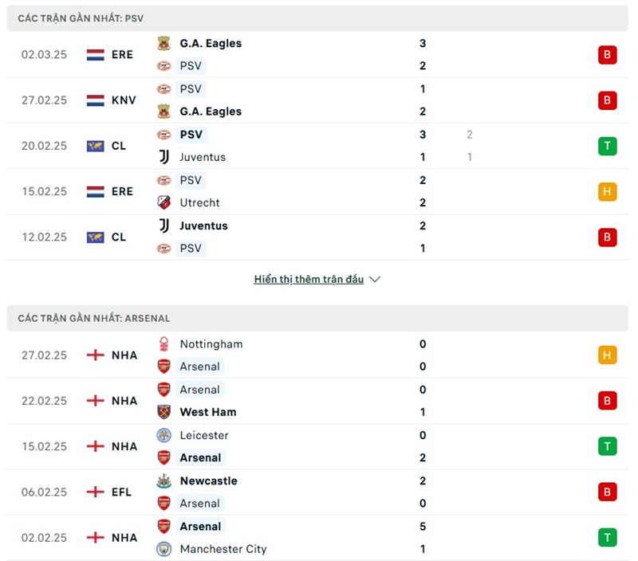Screen dimensions: 638x561
Task: Select the ERE league label for 15.02.25
Action: [122, 191]
